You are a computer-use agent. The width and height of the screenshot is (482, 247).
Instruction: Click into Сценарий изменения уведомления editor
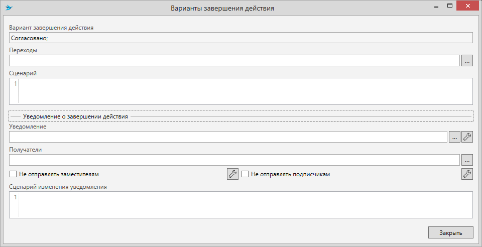click(x=245, y=205)
